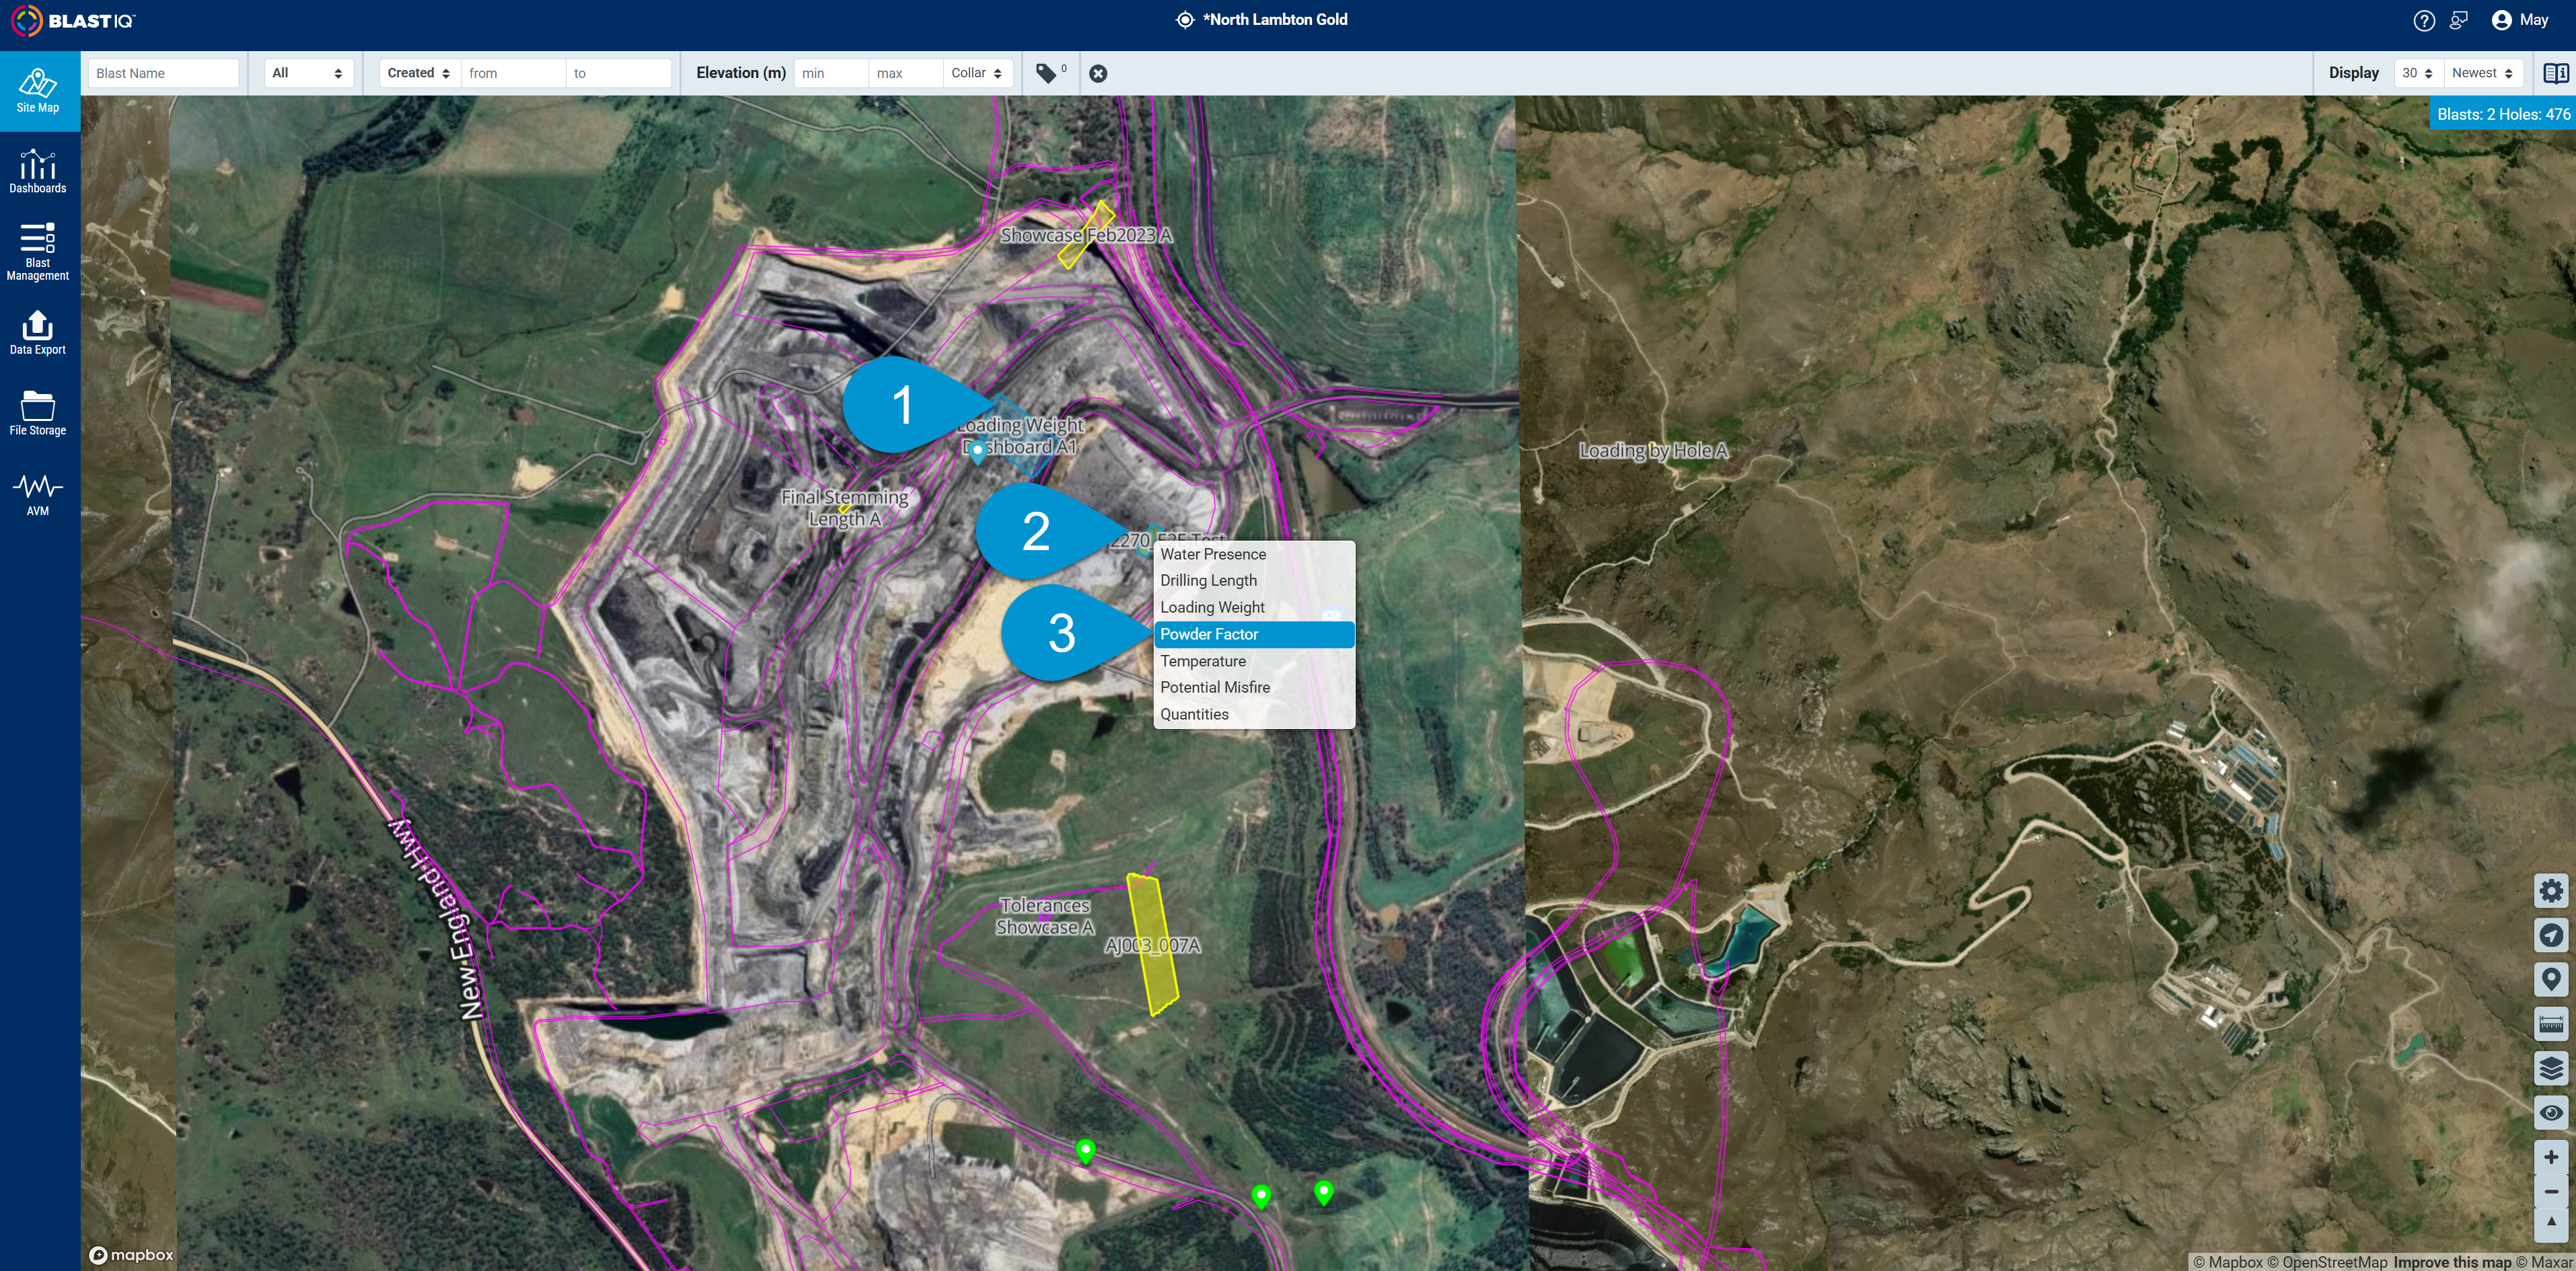Choose Powder Factor in context menu
The image size is (2576, 1271).
[x=1254, y=635]
